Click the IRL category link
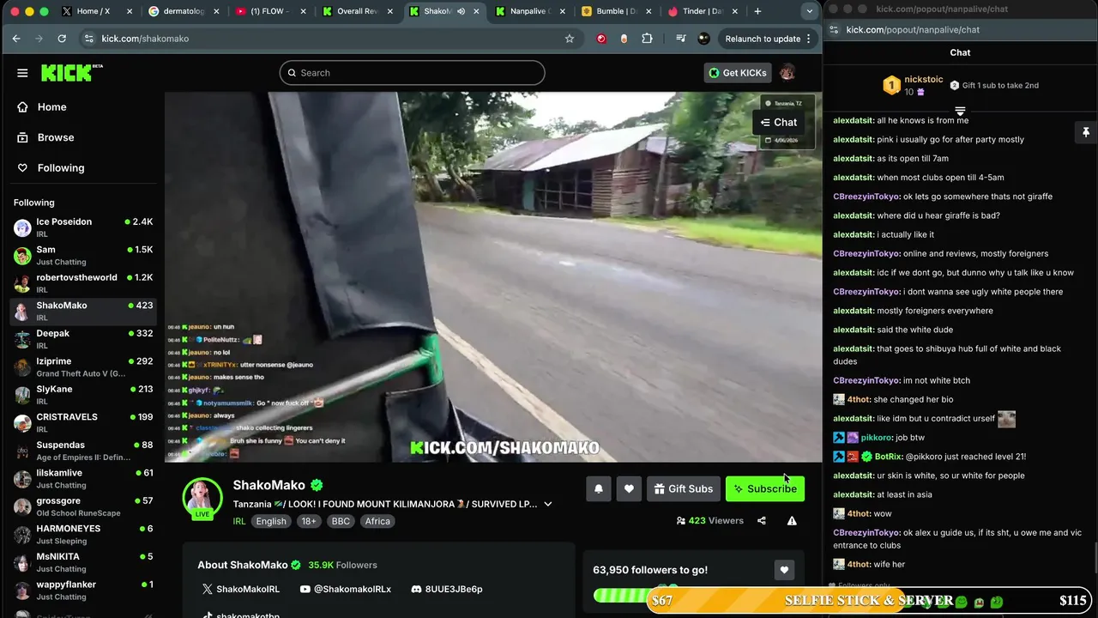The height and width of the screenshot is (618, 1098). click(x=239, y=521)
